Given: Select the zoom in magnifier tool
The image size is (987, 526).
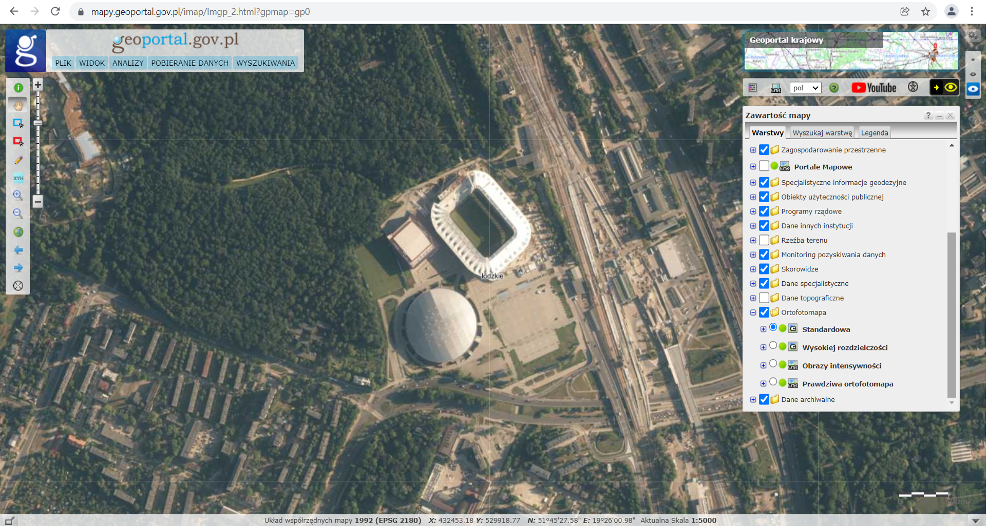Looking at the screenshot, I should pyautogui.click(x=18, y=195).
